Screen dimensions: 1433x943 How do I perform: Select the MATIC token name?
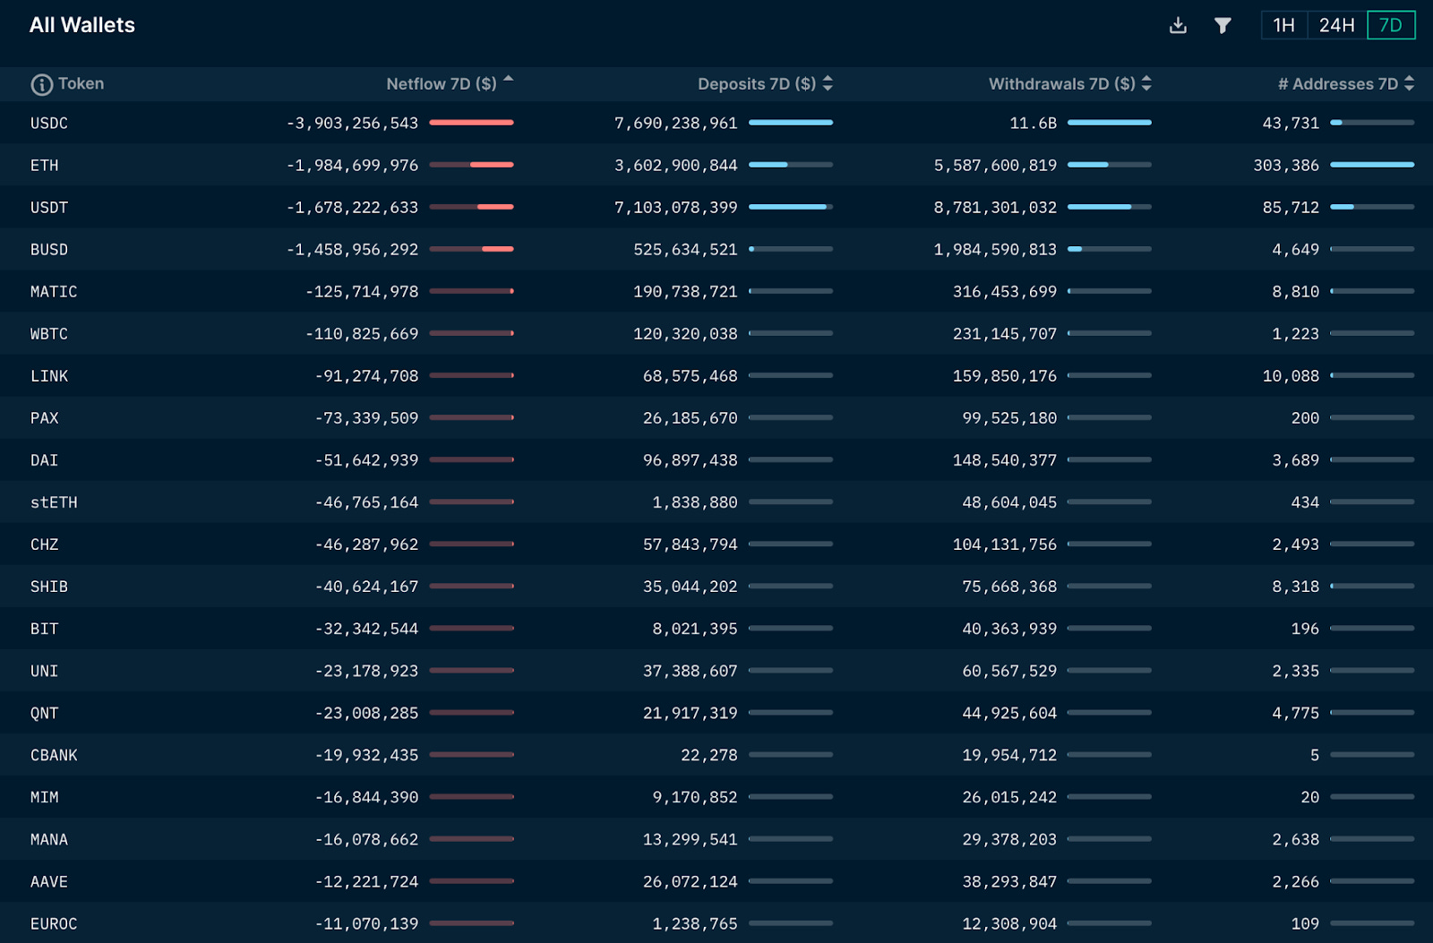54,291
